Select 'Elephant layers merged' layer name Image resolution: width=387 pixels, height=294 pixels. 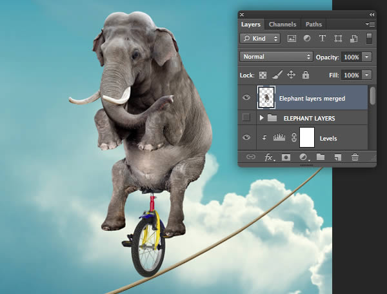[312, 99]
